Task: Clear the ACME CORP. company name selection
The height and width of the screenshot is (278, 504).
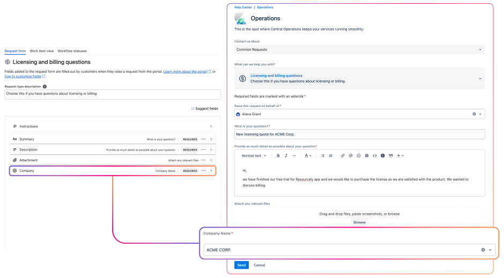Action: pos(483,250)
